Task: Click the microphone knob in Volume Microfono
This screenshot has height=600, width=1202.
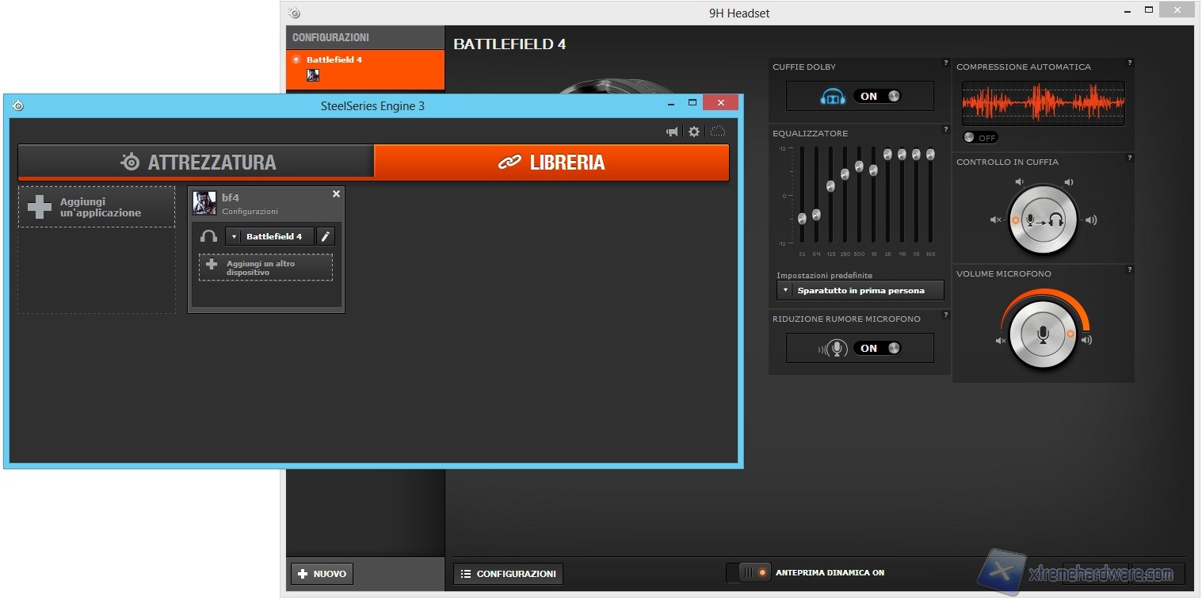Action: (1043, 336)
